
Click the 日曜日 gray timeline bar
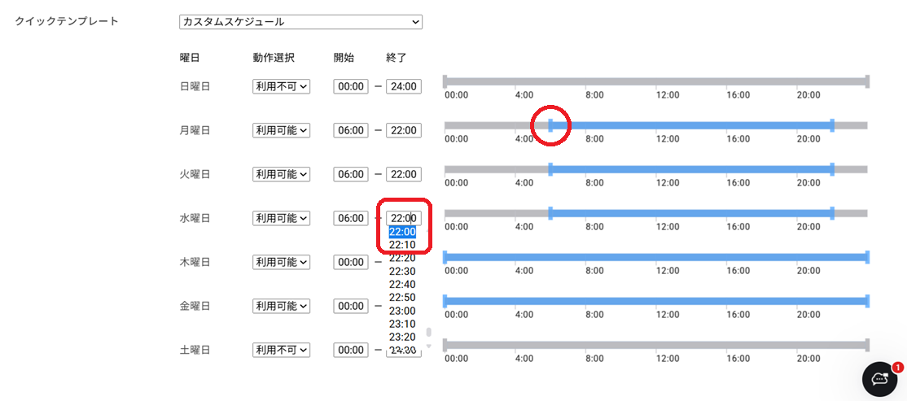click(655, 81)
